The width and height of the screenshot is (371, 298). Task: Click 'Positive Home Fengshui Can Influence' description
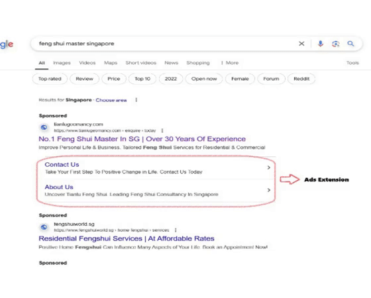(153, 247)
